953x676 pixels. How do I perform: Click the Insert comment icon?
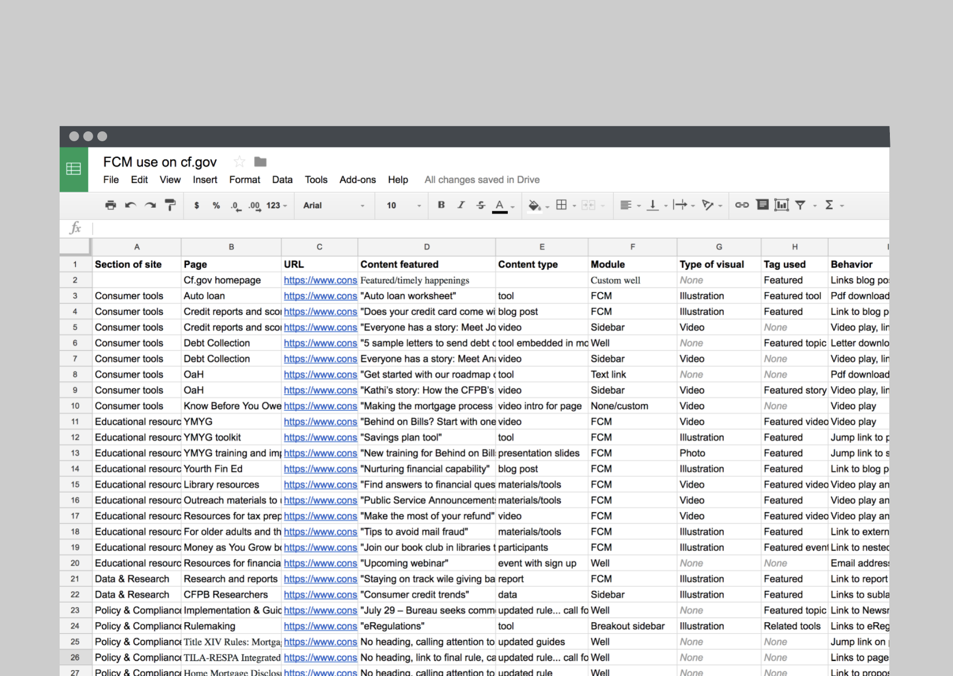(763, 205)
